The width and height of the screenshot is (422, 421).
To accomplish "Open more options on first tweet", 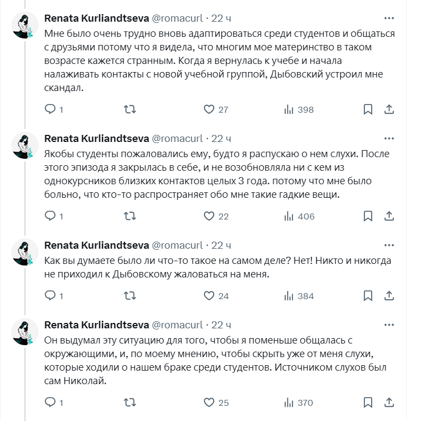I will click(x=389, y=18).
